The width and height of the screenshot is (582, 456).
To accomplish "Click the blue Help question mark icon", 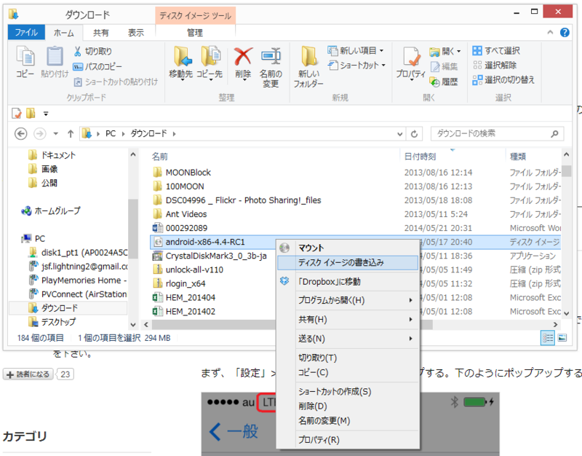I will (565, 32).
